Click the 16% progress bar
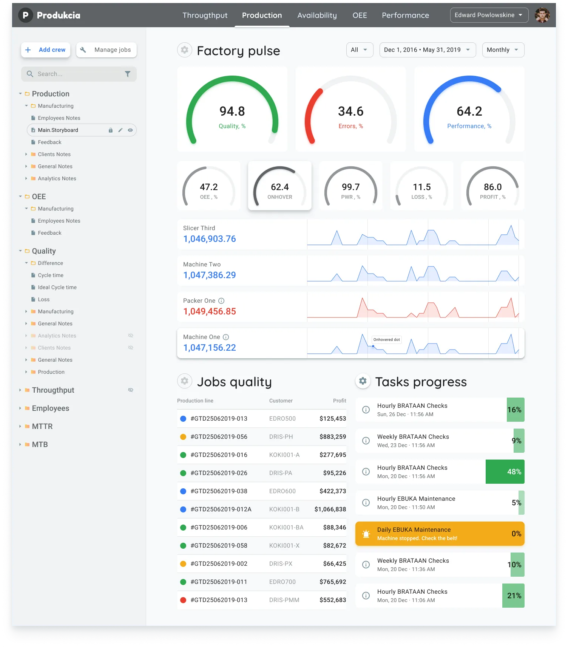This screenshot has width=568, height=647. click(516, 410)
